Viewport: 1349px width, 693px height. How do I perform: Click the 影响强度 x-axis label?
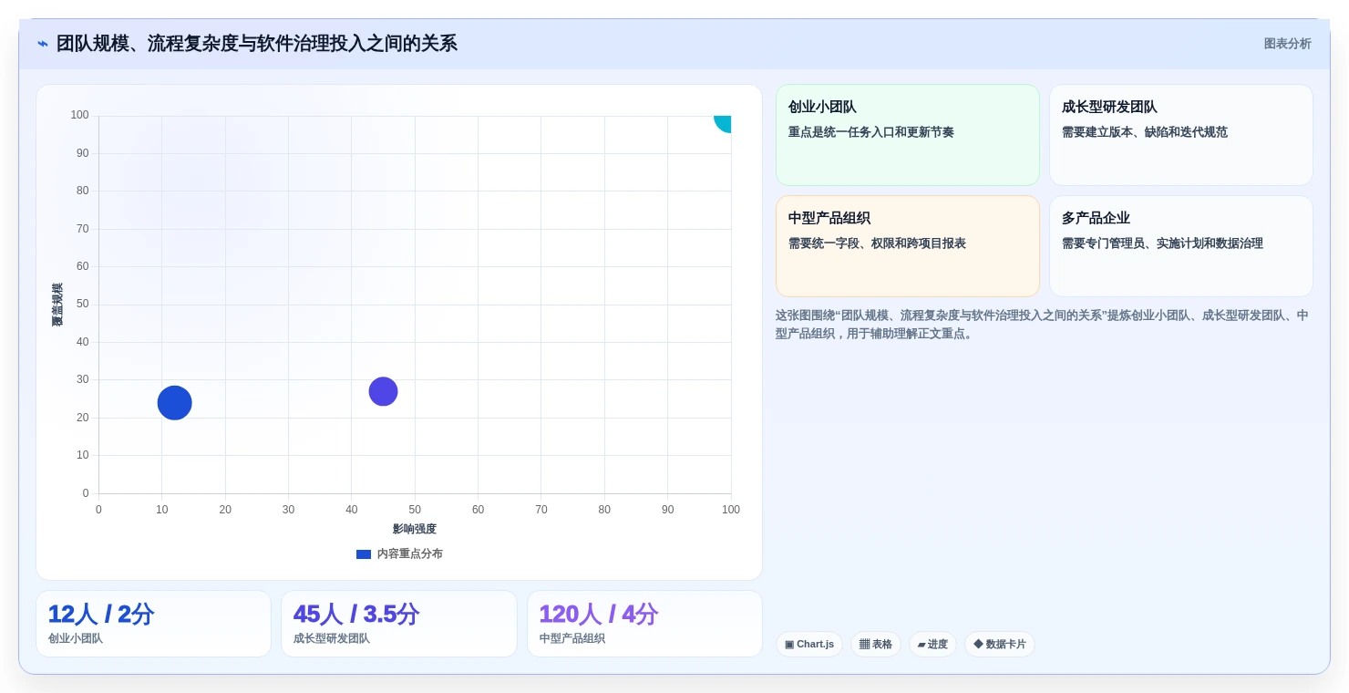[x=415, y=529]
